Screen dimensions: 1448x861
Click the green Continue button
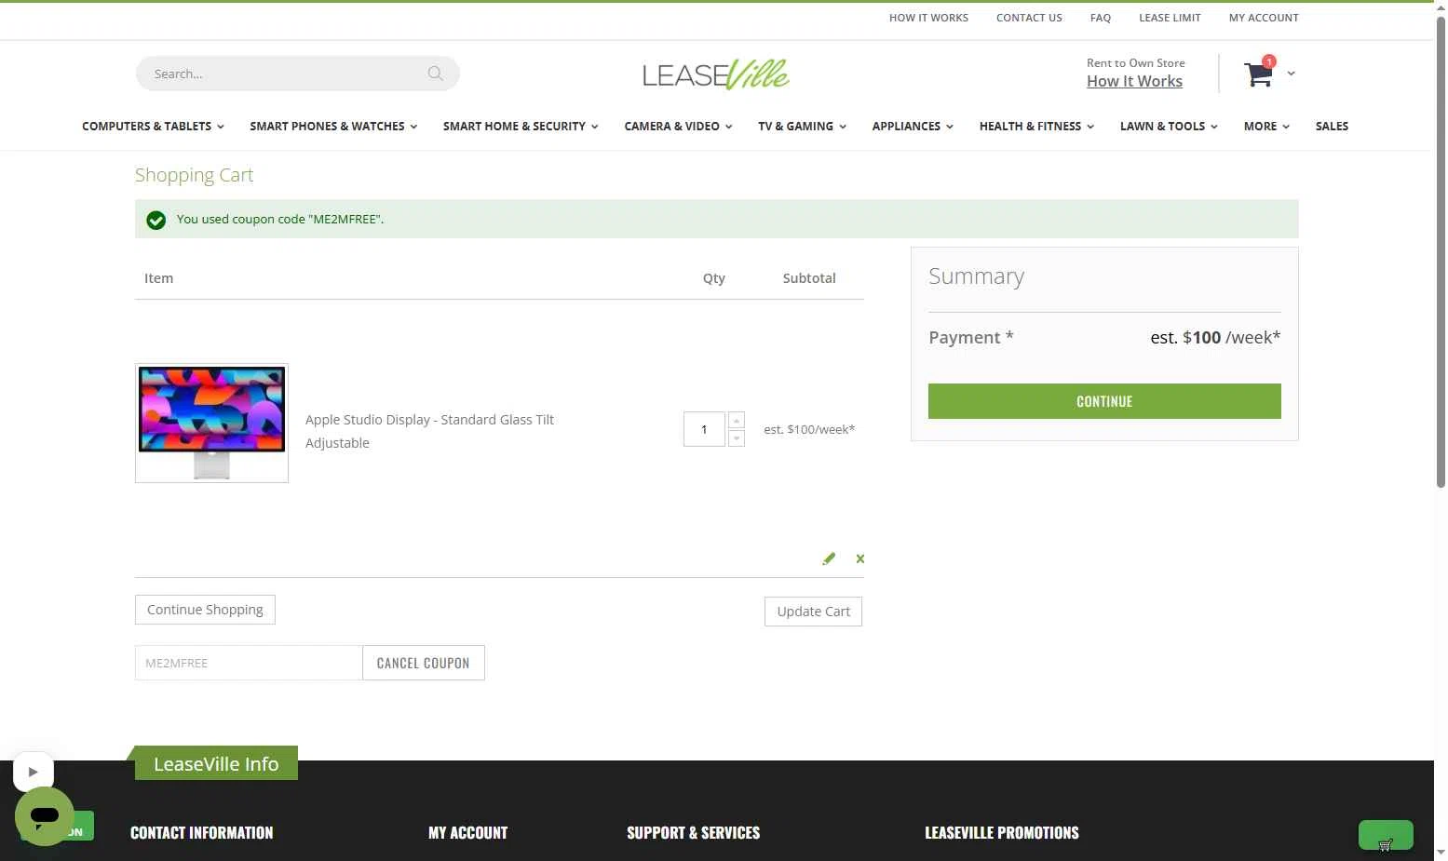point(1104,401)
